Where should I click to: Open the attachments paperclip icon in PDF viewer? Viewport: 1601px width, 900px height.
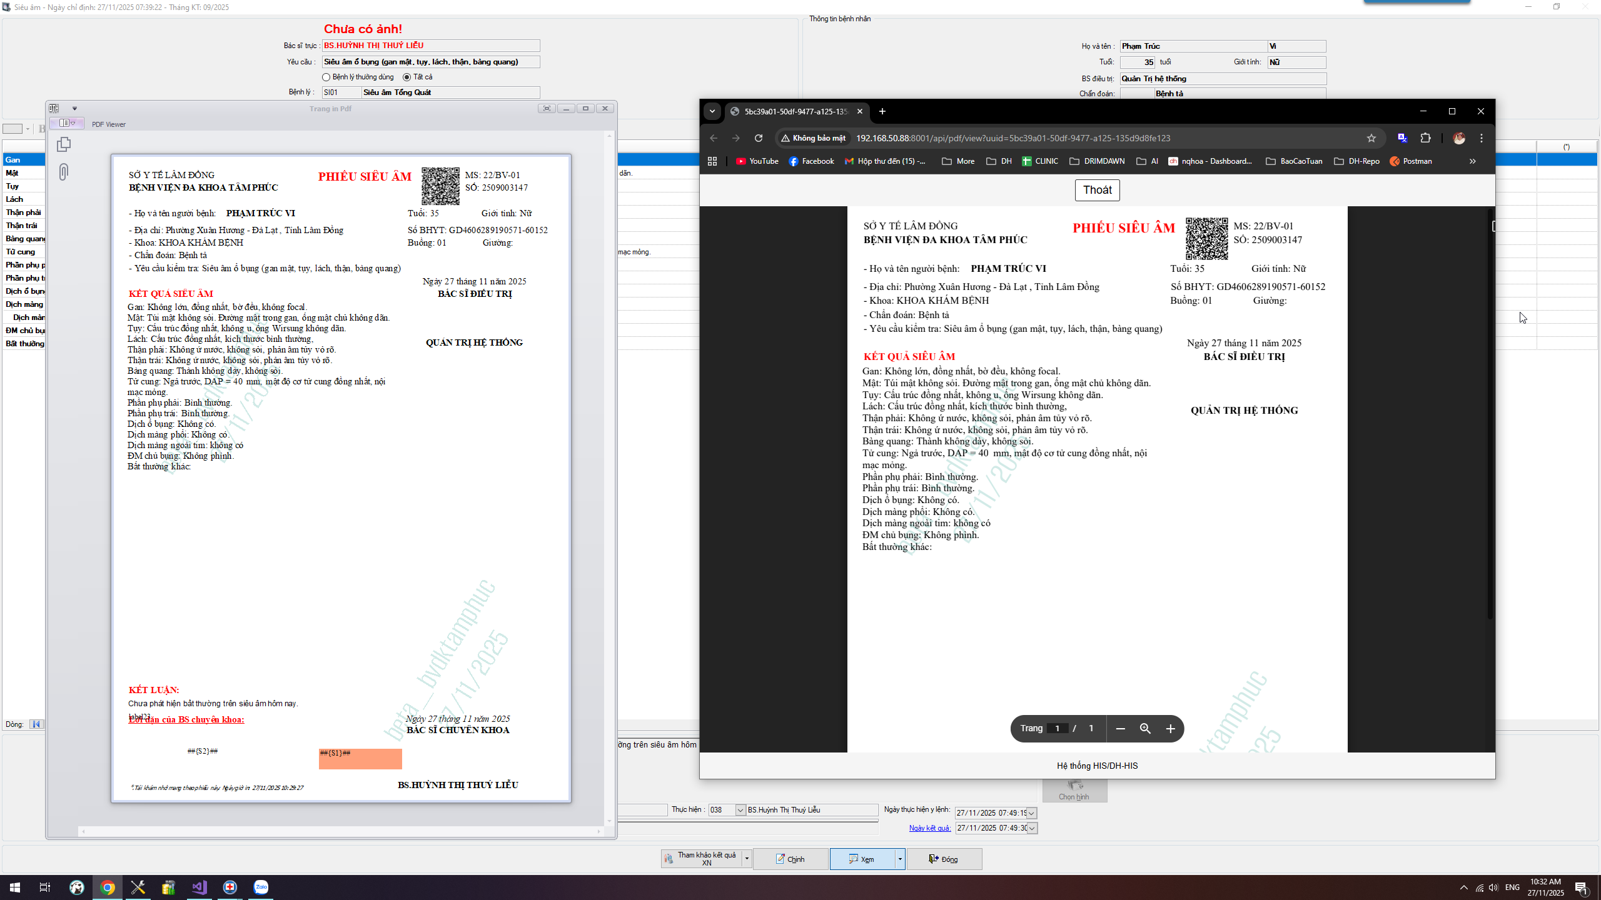[x=64, y=172]
